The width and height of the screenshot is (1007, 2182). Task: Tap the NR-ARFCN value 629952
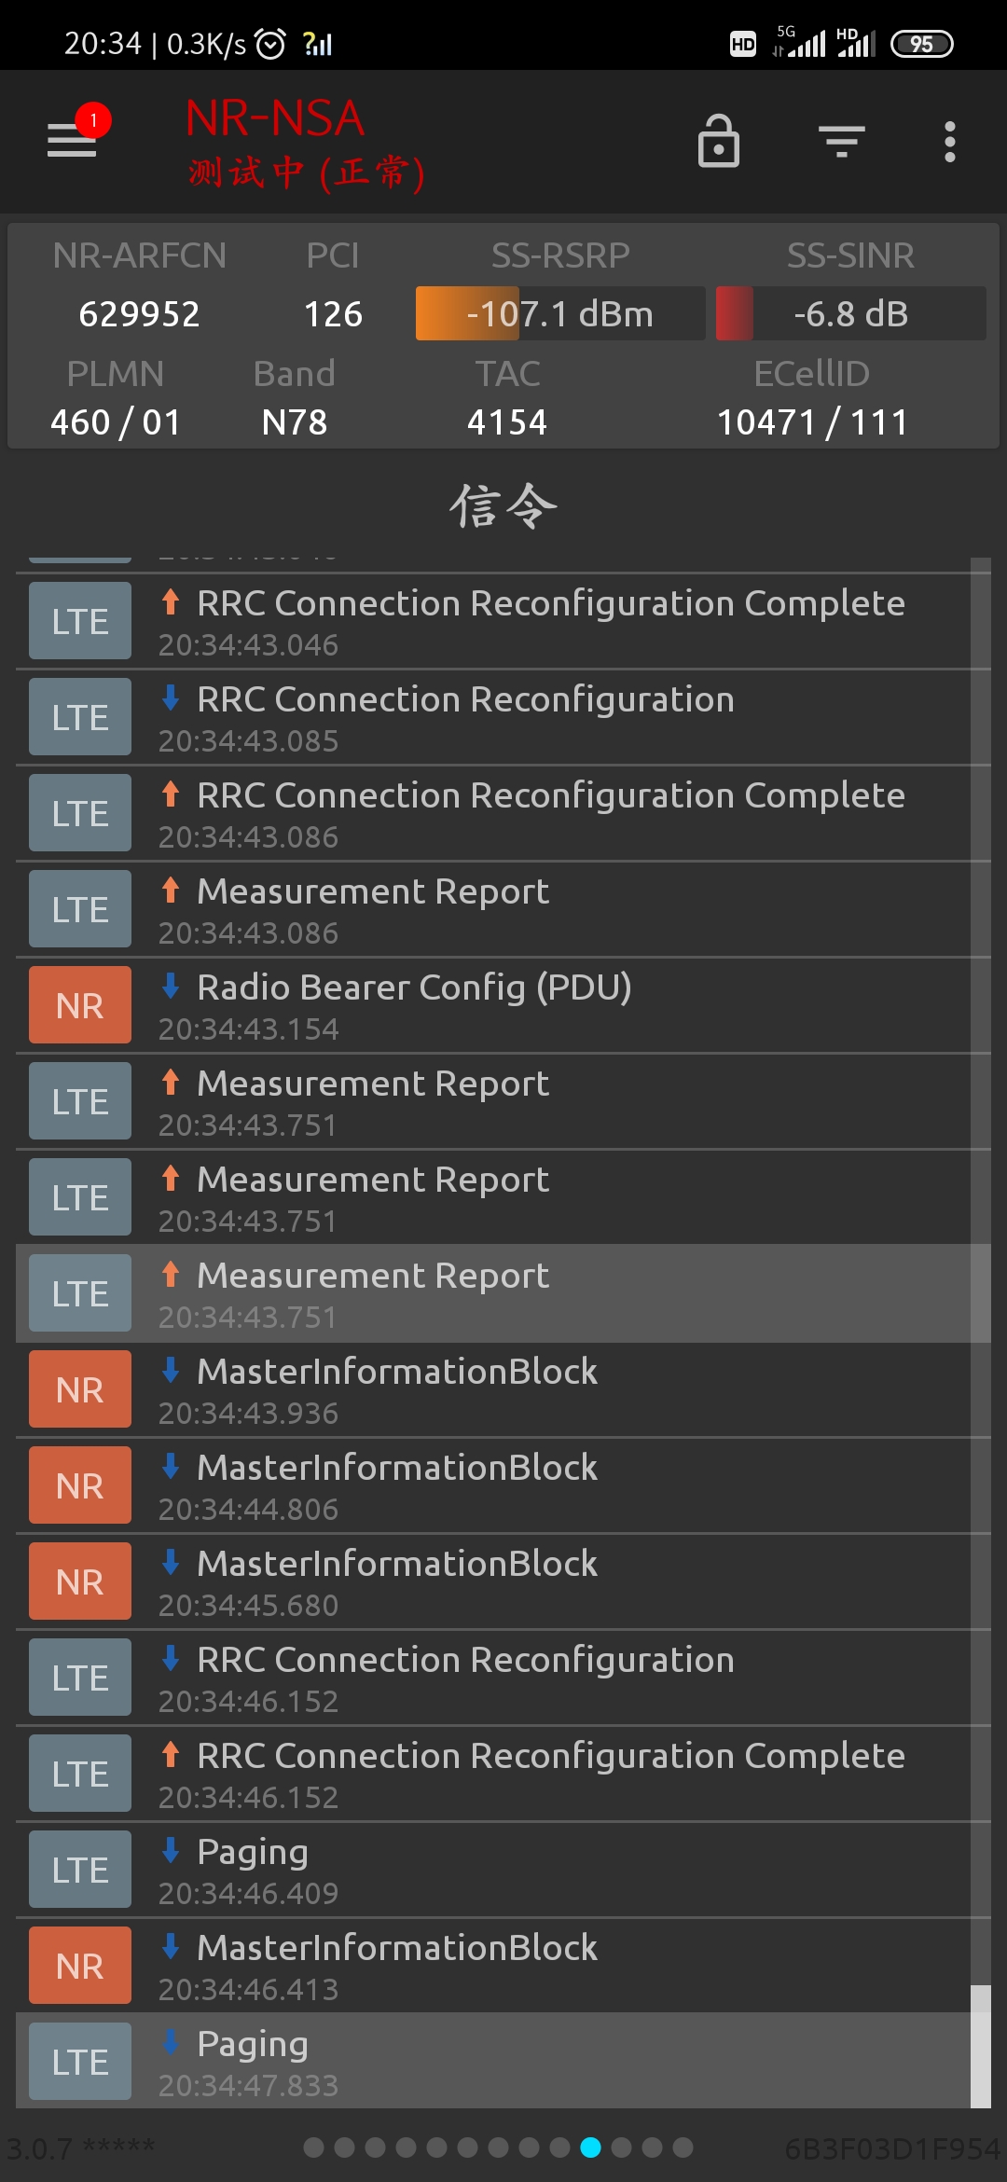point(139,314)
